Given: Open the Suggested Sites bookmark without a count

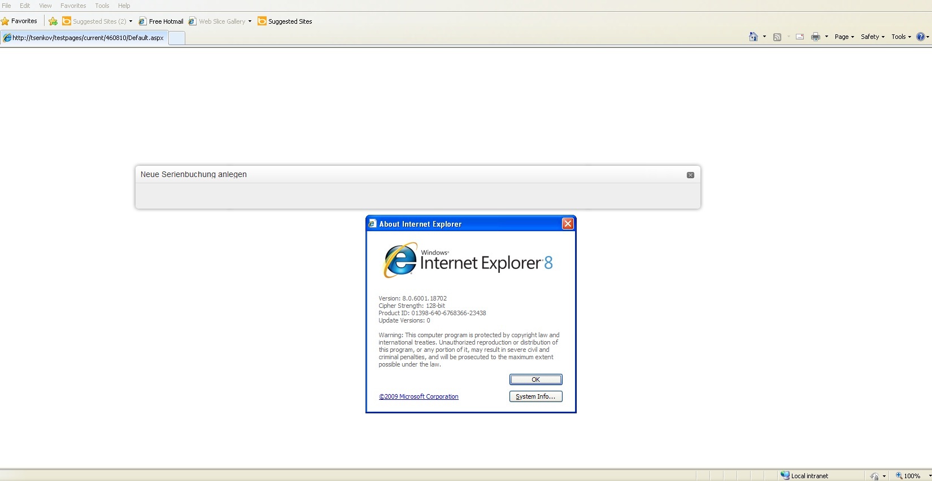Looking at the screenshot, I should point(285,21).
